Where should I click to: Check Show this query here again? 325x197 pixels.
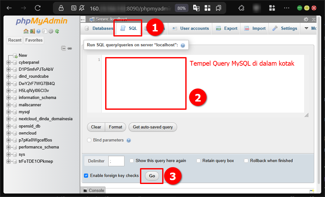(x=132, y=161)
